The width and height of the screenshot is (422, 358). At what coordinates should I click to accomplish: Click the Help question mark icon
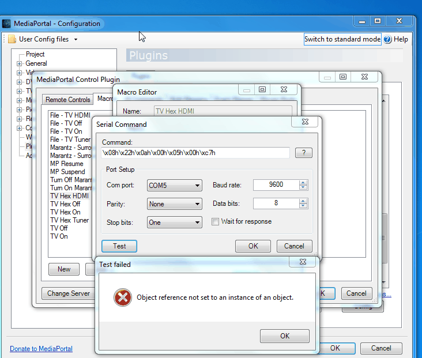(387, 39)
